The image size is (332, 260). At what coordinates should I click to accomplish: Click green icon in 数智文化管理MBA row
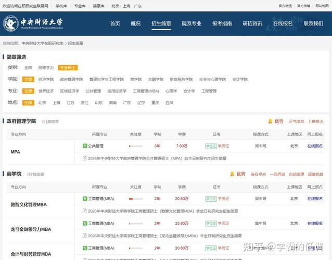[x=85, y=199]
